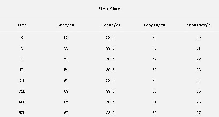Select the 5XL size row label
The image size is (219, 117).
point(22,113)
